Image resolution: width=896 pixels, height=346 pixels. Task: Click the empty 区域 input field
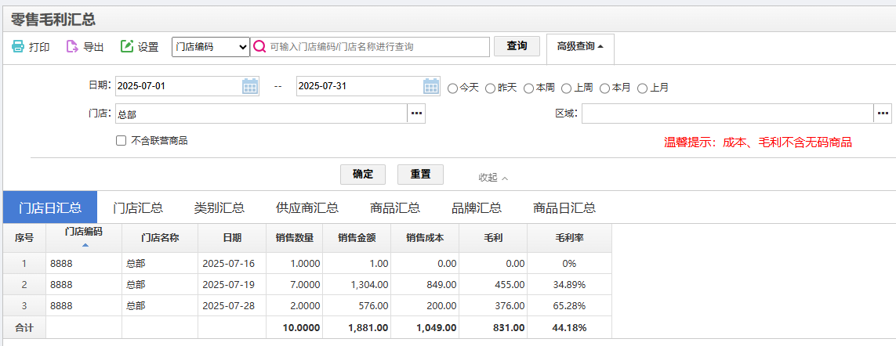(727, 114)
